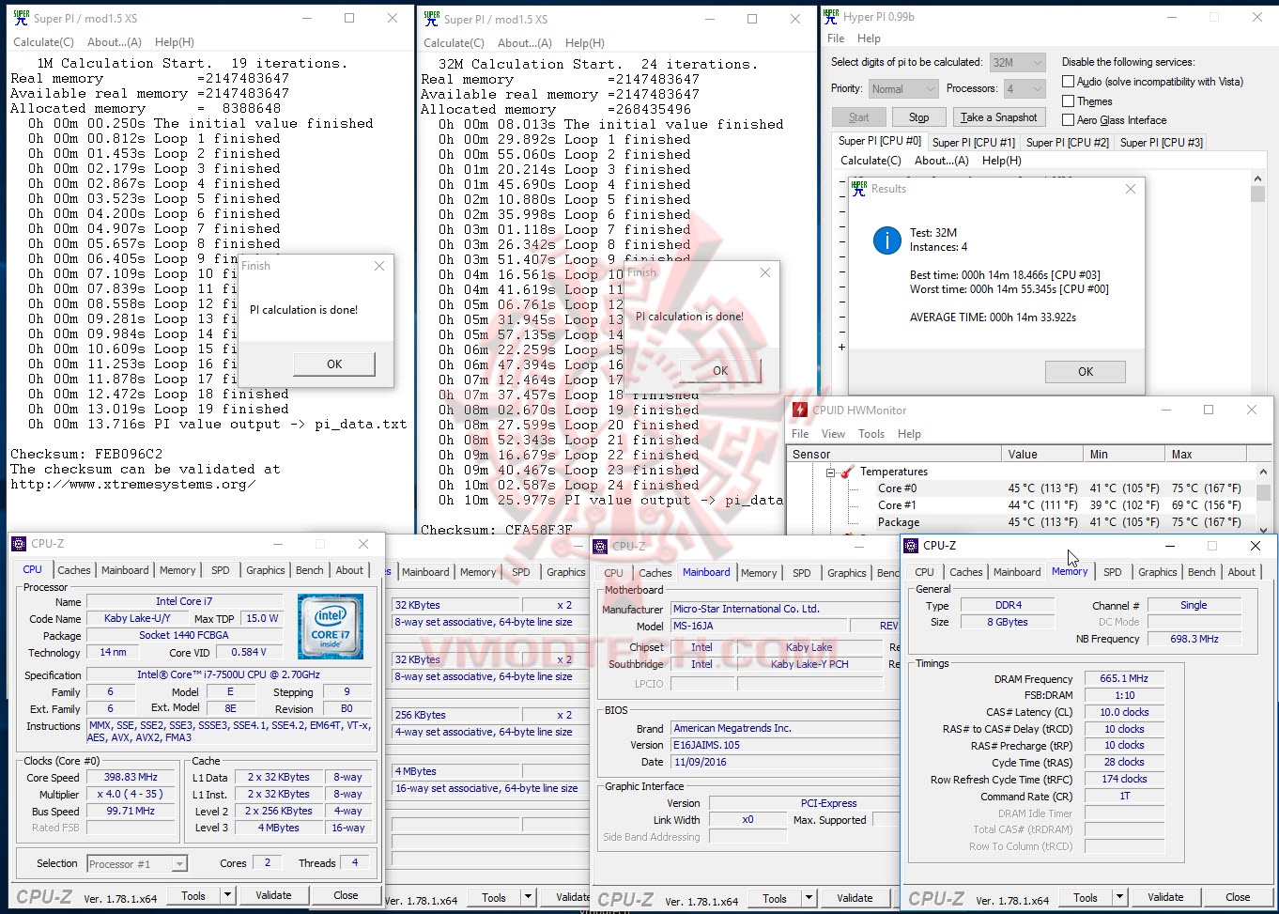The height and width of the screenshot is (914, 1279).
Task: Open Calculate(C) menu in the 1M Super PI window
Action: 43,42
